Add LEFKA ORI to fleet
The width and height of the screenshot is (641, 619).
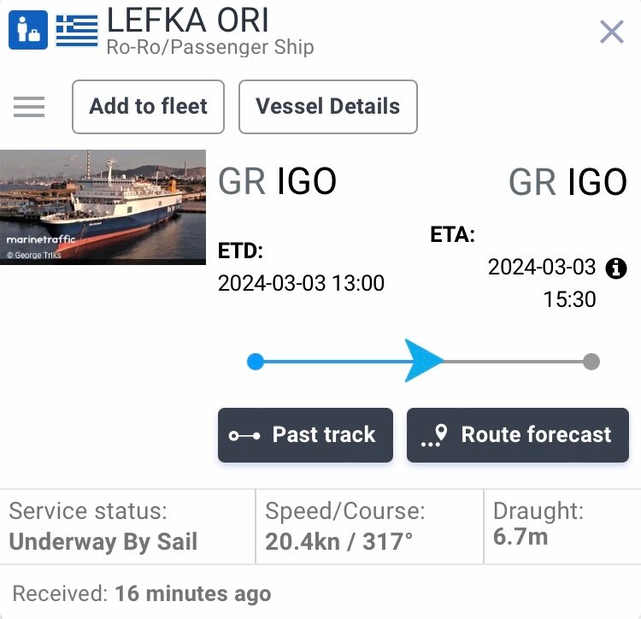[148, 107]
